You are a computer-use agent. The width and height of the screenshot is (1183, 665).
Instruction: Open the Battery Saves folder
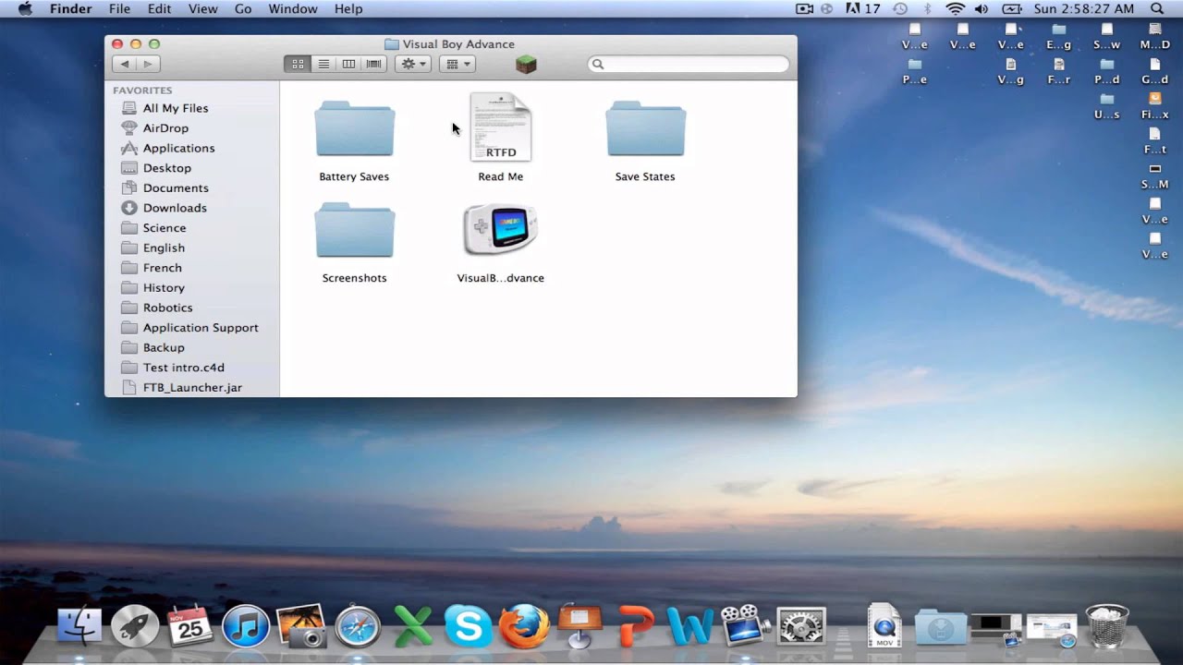(x=354, y=129)
